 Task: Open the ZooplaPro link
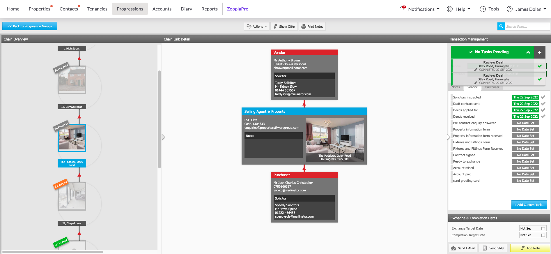coord(238,9)
